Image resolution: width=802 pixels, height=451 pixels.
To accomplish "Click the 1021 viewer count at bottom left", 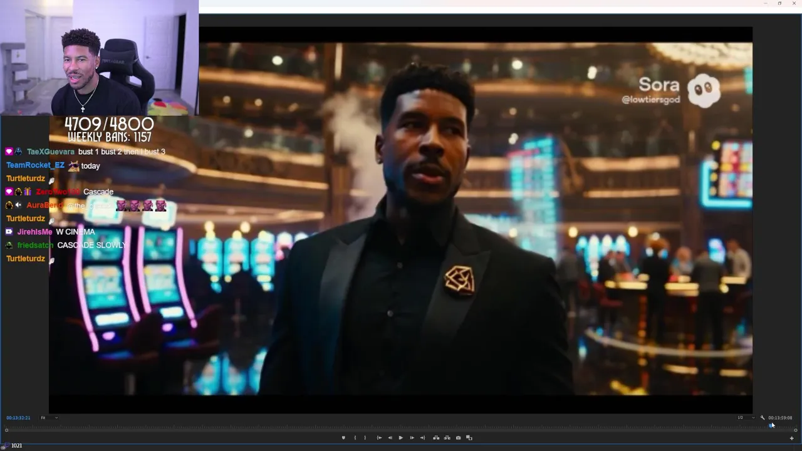I will [16, 446].
